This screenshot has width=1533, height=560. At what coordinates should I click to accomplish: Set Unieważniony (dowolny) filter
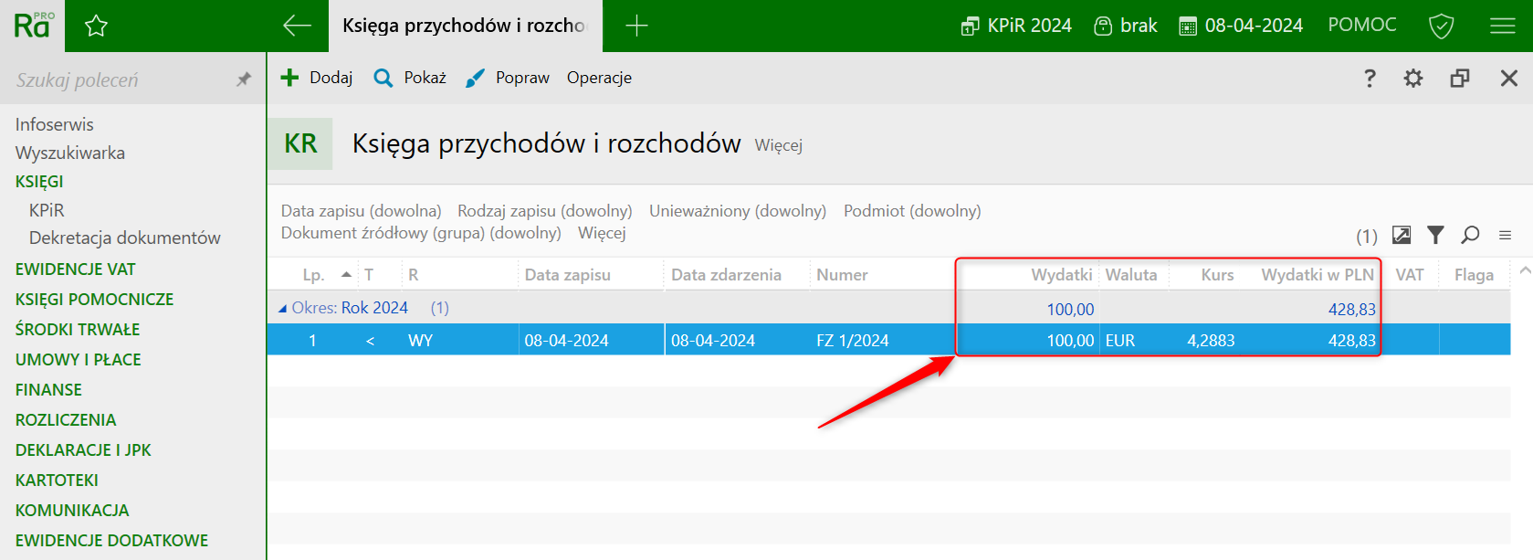(738, 211)
